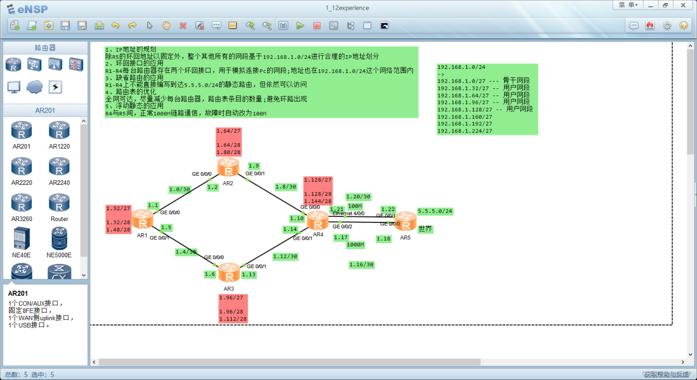Viewport: 697px width, 380px height.
Task: Select the switch device category icon
Action: click(34, 65)
